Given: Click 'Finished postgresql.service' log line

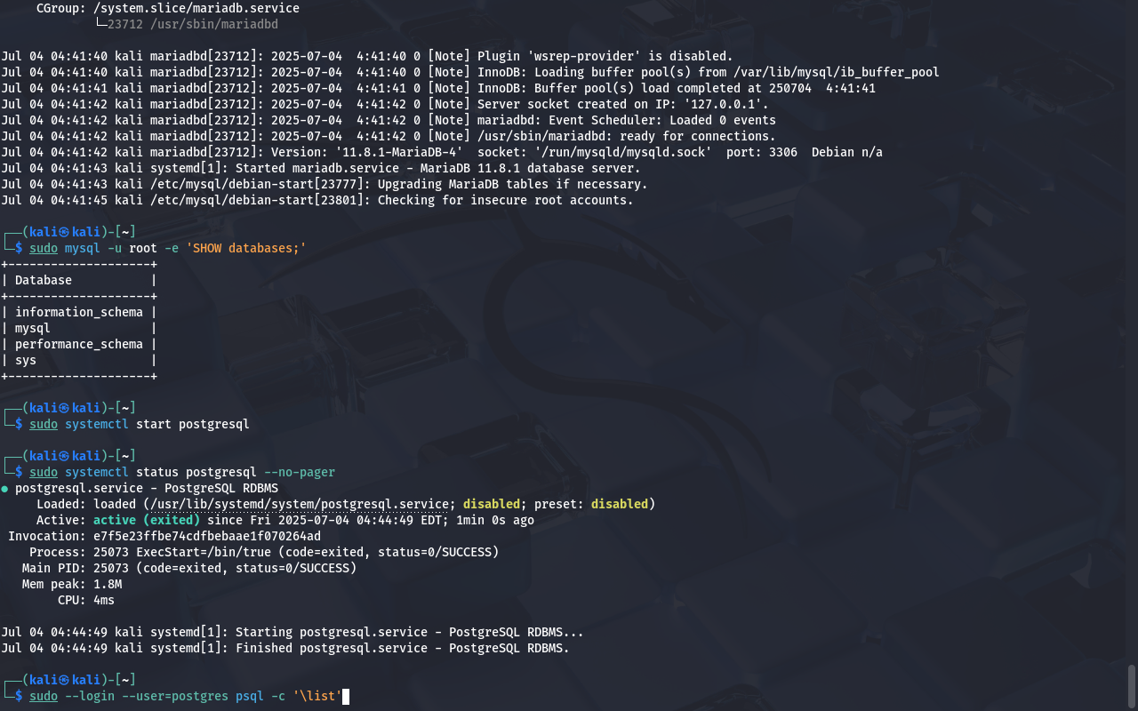Looking at the screenshot, I should coord(285,648).
